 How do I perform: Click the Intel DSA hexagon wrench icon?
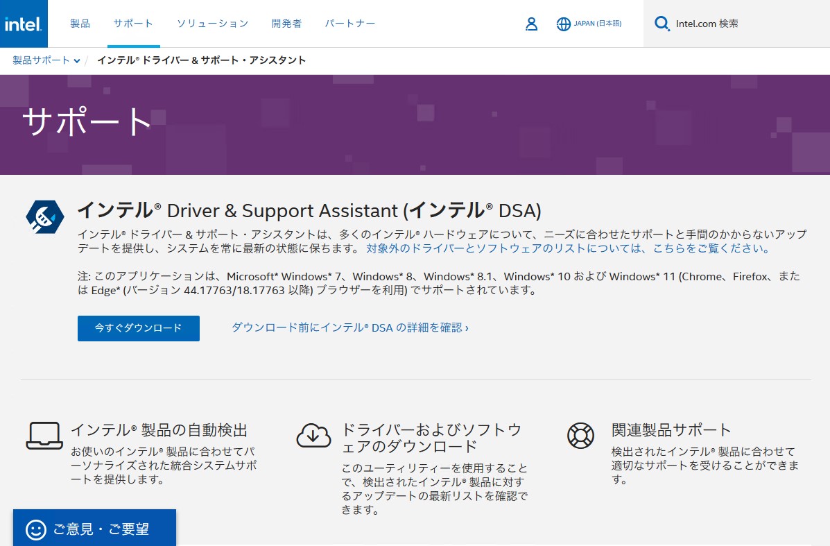click(x=45, y=216)
